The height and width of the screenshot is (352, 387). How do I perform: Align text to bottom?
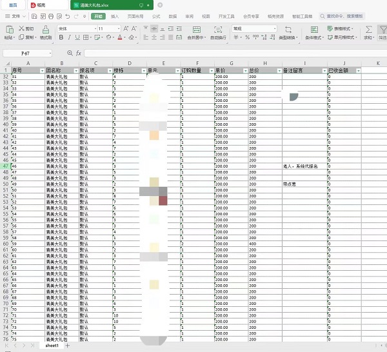(x=163, y=28)
